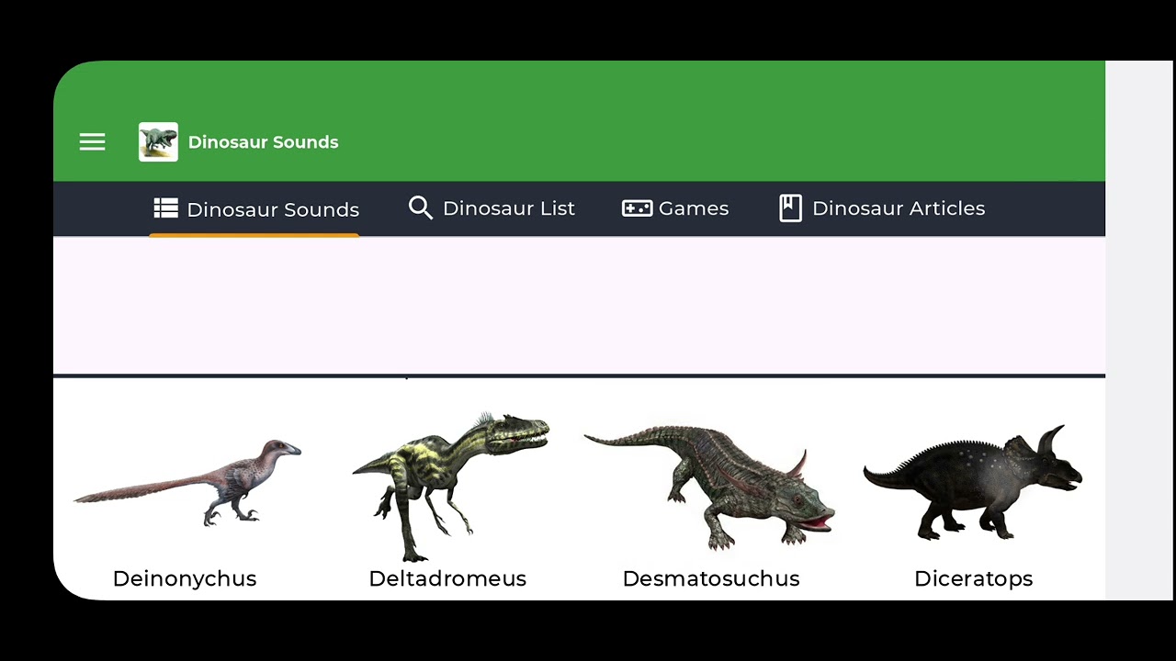
Task: Play the Deinonychus sound via its image
Action: point(187,483)
